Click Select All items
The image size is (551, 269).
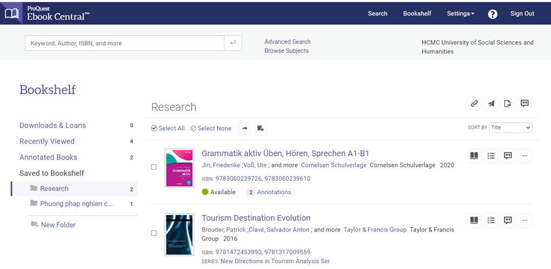pyautogui.click(x=168, y=128)
